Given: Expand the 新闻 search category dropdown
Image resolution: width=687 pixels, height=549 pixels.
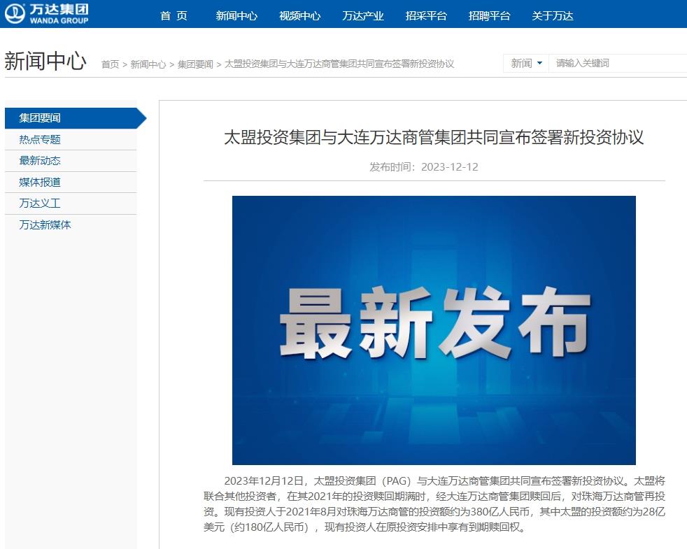Looking at the screenshot, I should 526,63.
